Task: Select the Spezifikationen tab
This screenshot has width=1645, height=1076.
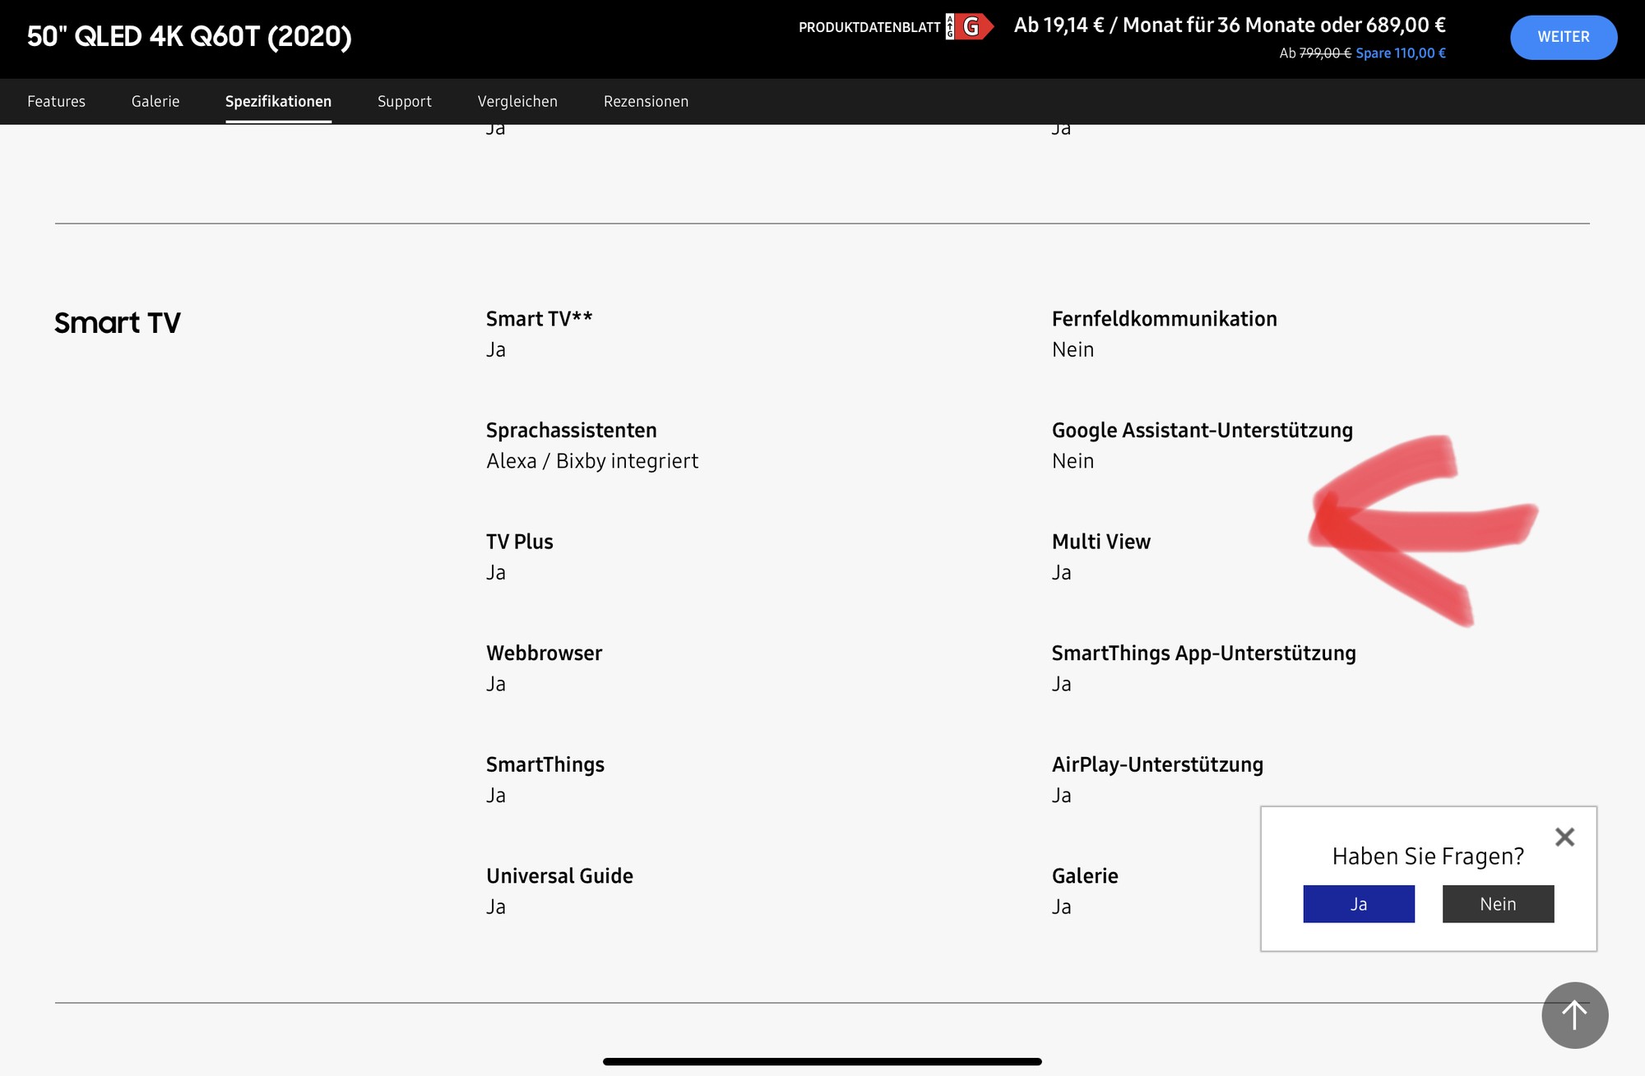Action: point(278,101)
